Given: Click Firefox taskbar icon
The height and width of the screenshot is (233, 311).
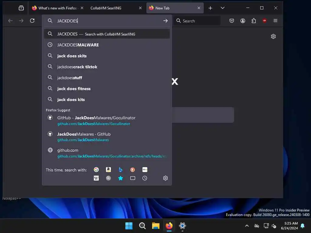Looking at the screenshot, I should click(169, 226).
